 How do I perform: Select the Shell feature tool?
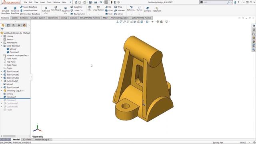(x=109, y=14)
